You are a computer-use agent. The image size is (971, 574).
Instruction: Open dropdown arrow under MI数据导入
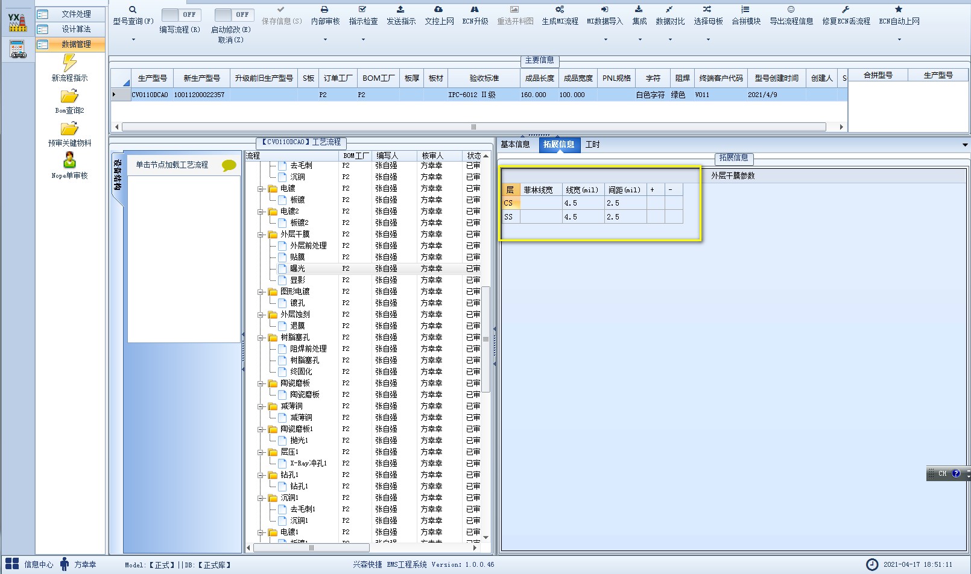[606, 40]
